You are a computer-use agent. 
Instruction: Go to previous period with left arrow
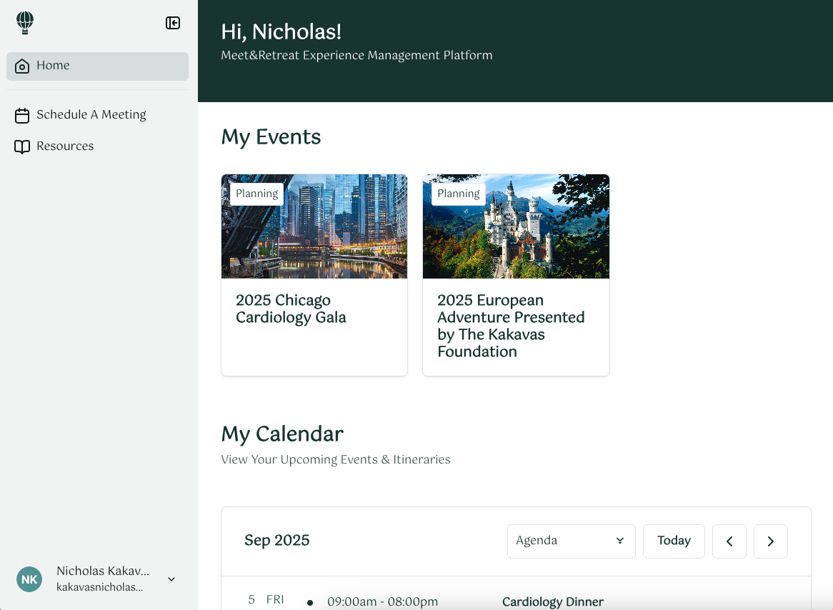(729, 541)
